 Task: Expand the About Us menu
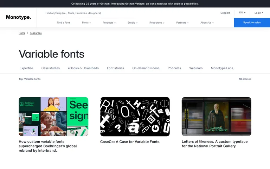207,23
